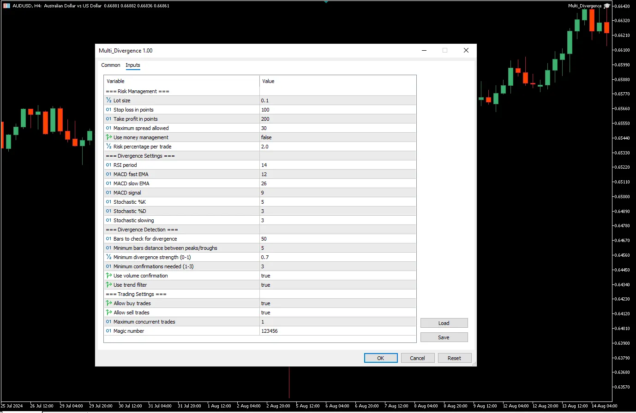Click the chart symbol icon next to AUDUSD

click(x=6, y=6)
